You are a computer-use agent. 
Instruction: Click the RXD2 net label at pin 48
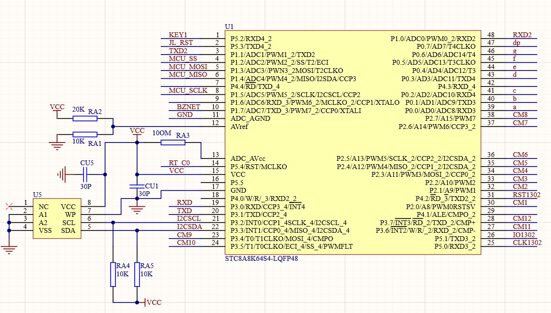[522, 35]
